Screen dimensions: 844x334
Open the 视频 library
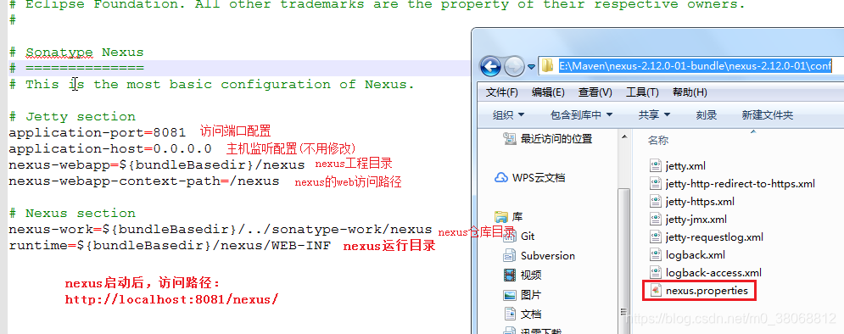531,276
